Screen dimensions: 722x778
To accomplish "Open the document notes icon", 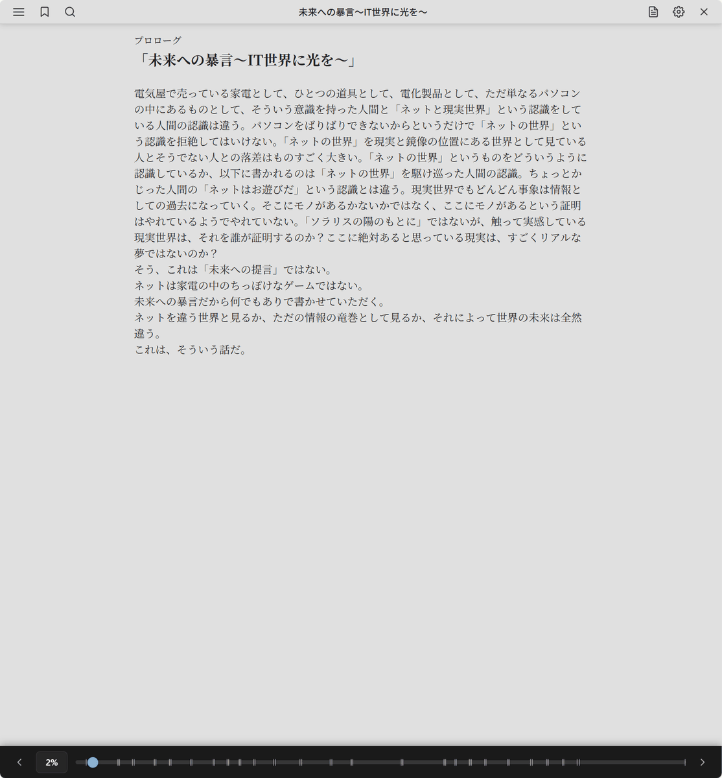I will pos(653,12).
